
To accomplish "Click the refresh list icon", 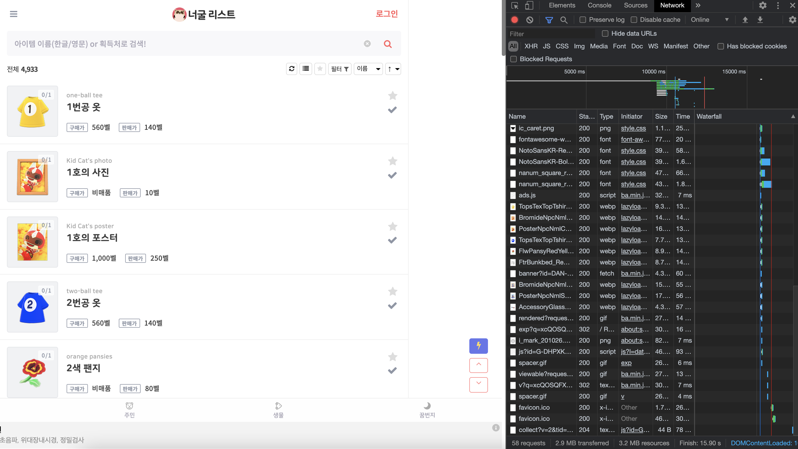I will (x=291, y=69).
